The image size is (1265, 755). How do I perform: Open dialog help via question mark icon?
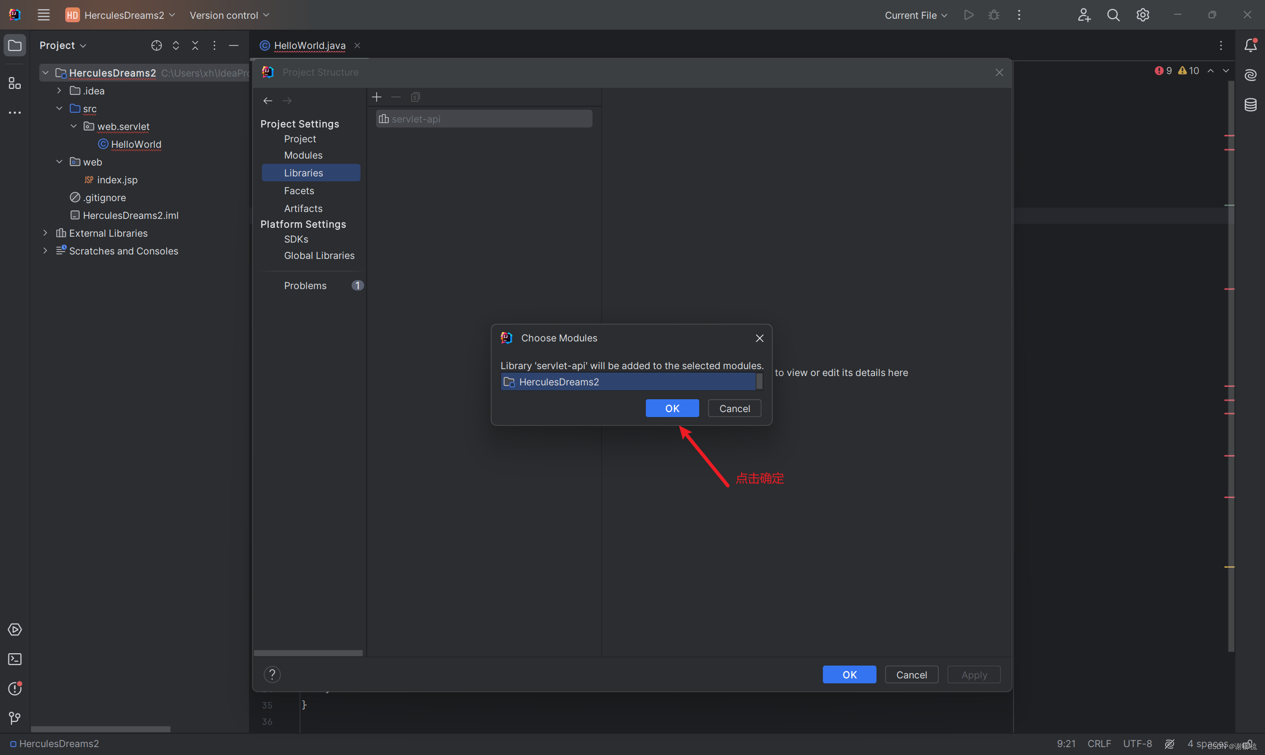click(272, 674)
